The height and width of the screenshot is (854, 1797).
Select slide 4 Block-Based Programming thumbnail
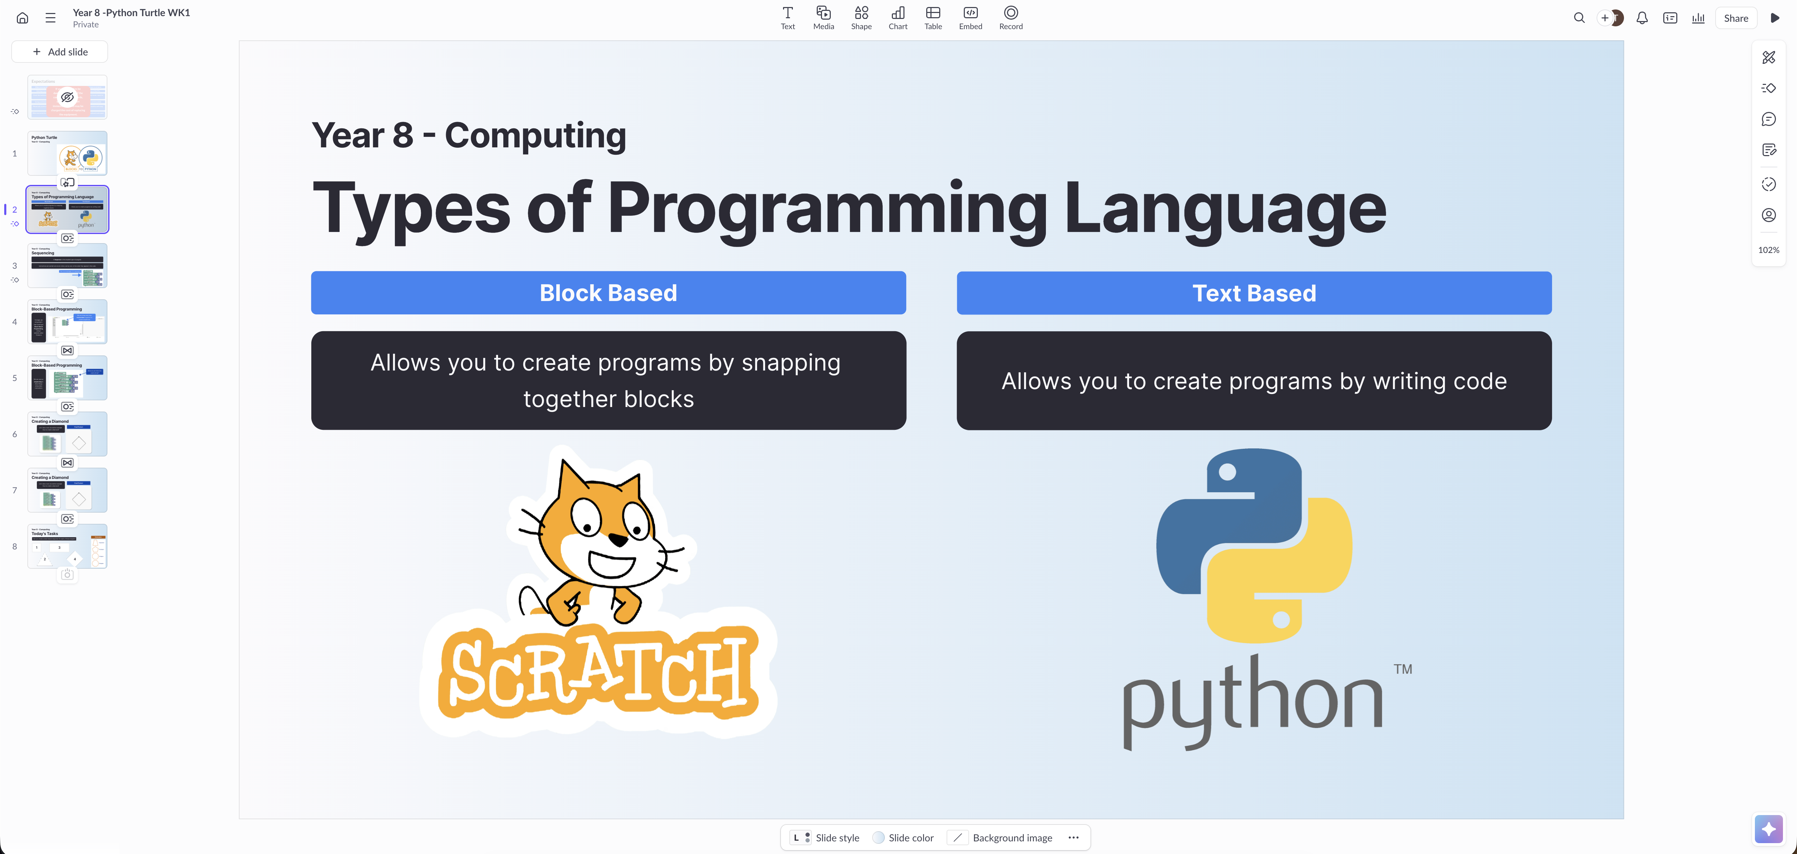67,321
